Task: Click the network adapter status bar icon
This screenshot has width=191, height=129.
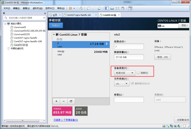Action: click(x=172, y=126)
